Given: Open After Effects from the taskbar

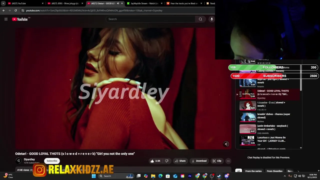Looking at the screenshot, I should pyautogui.click(x=190, y=176).
